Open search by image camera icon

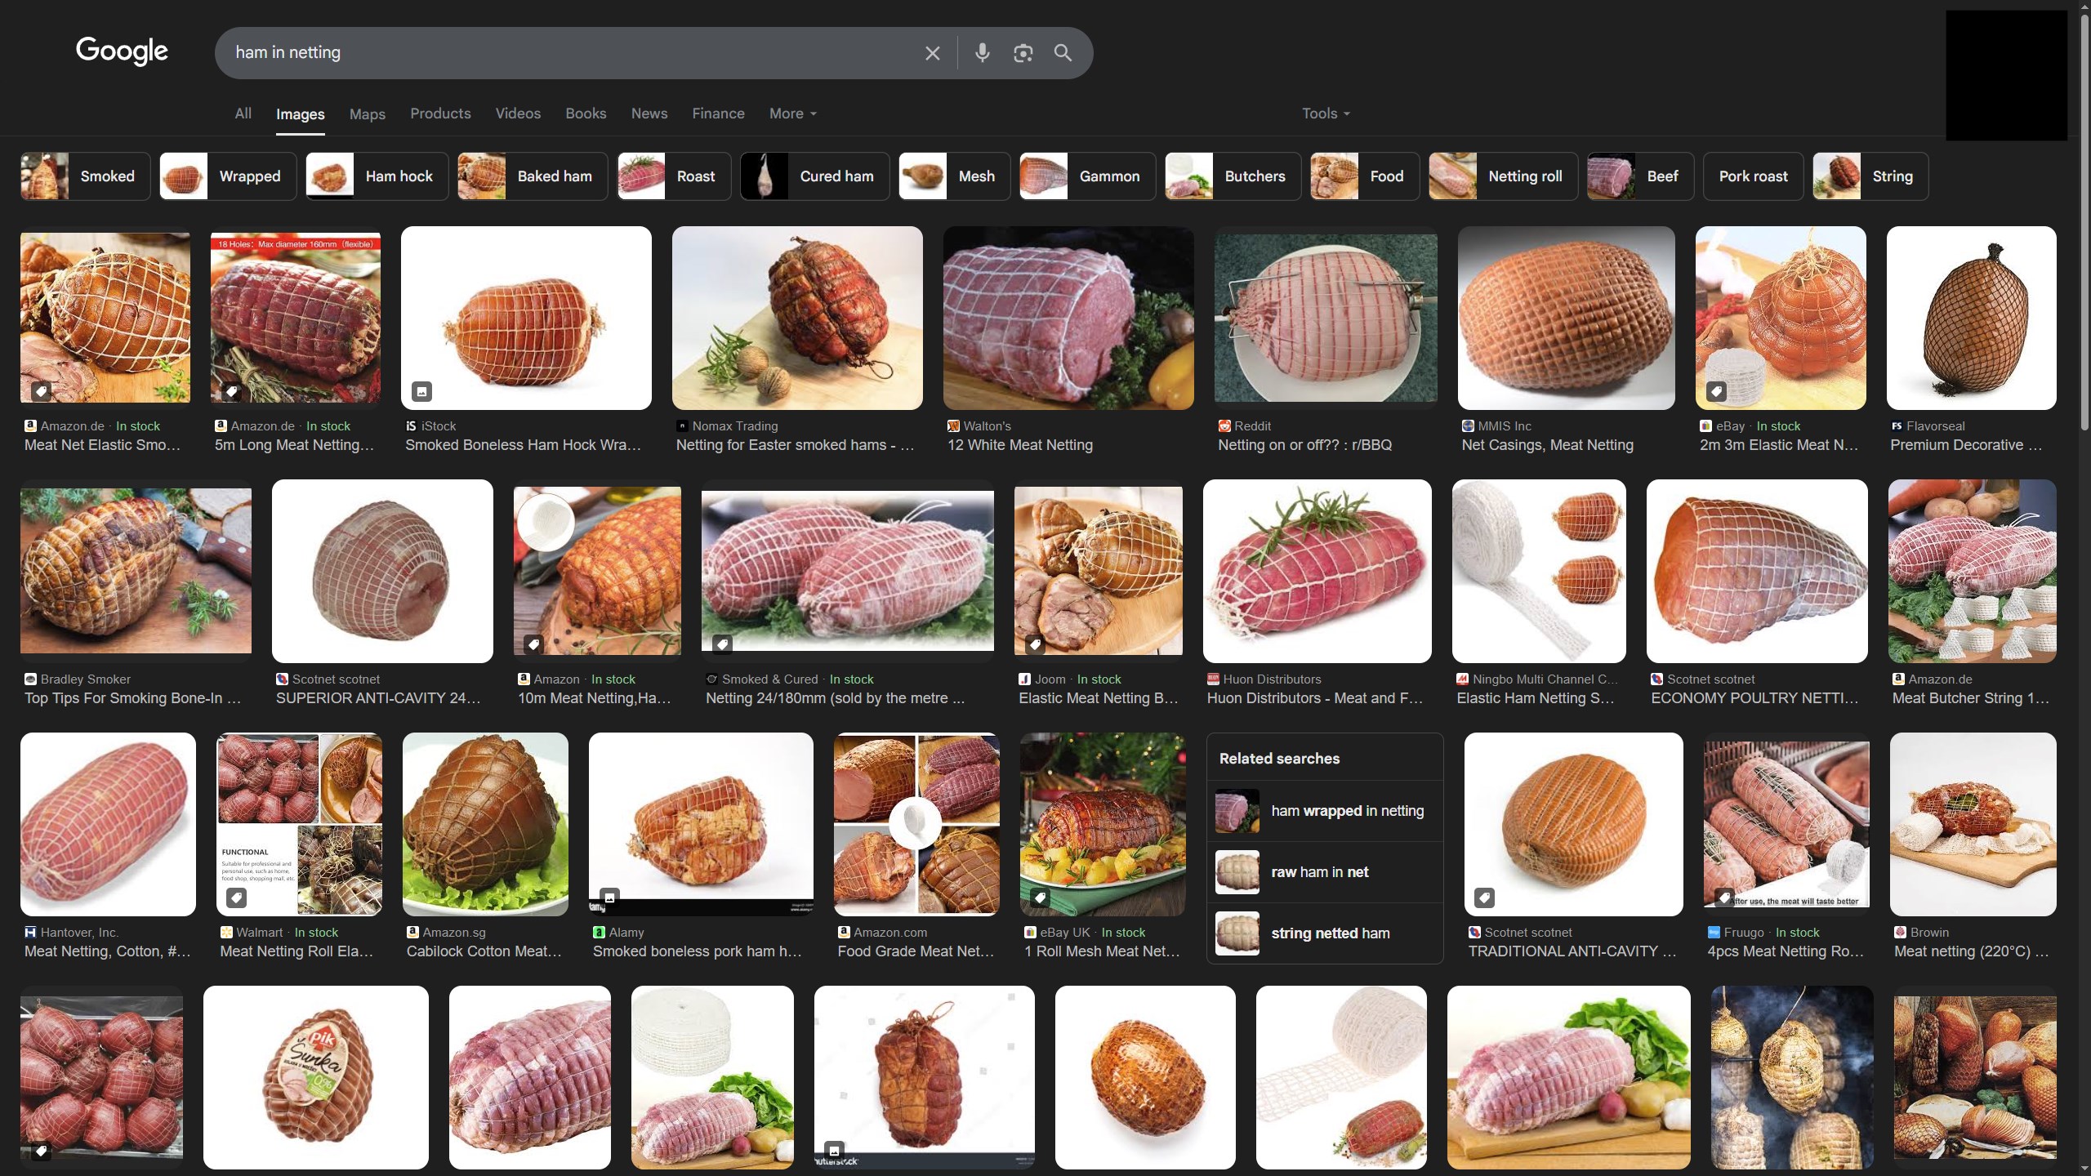1023,53
